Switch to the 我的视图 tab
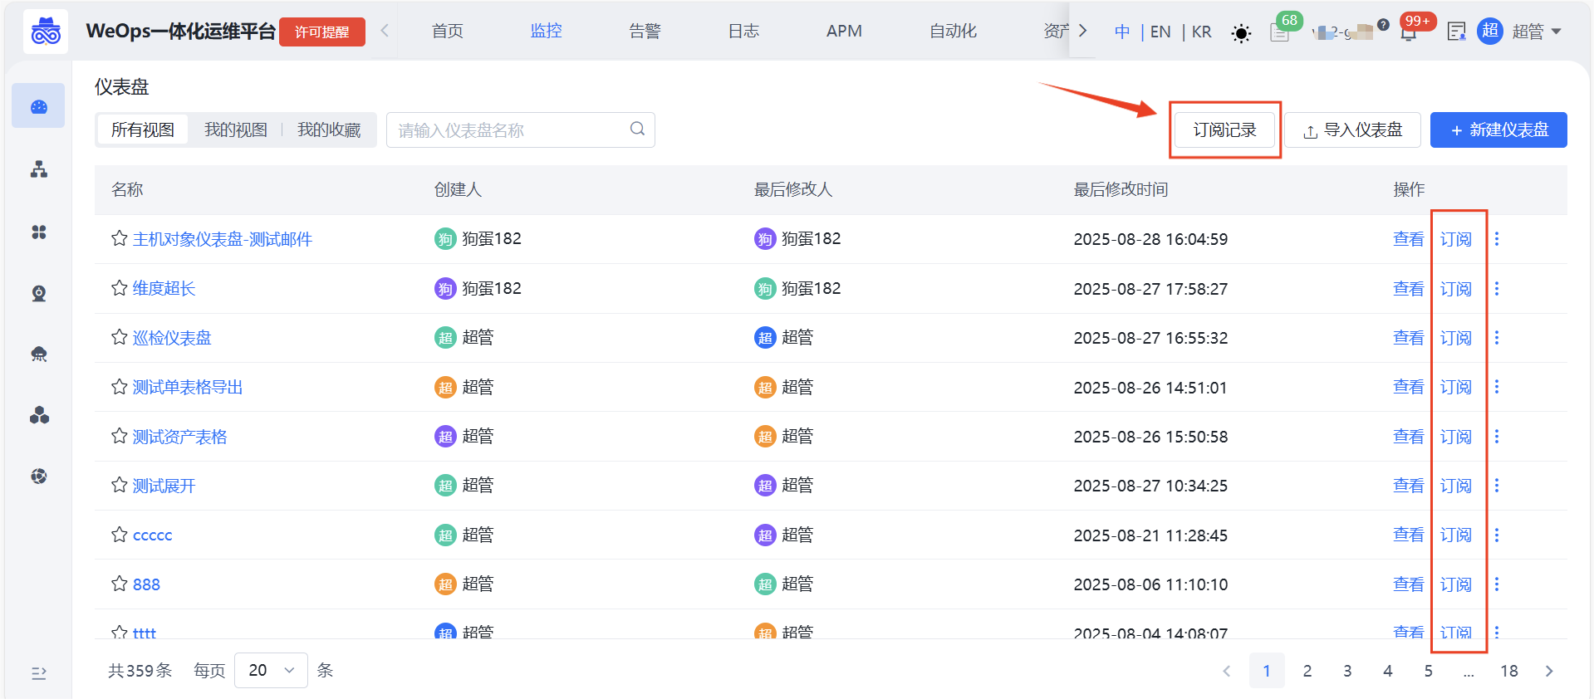This screenshot has height=699, width=1594. 236,130
